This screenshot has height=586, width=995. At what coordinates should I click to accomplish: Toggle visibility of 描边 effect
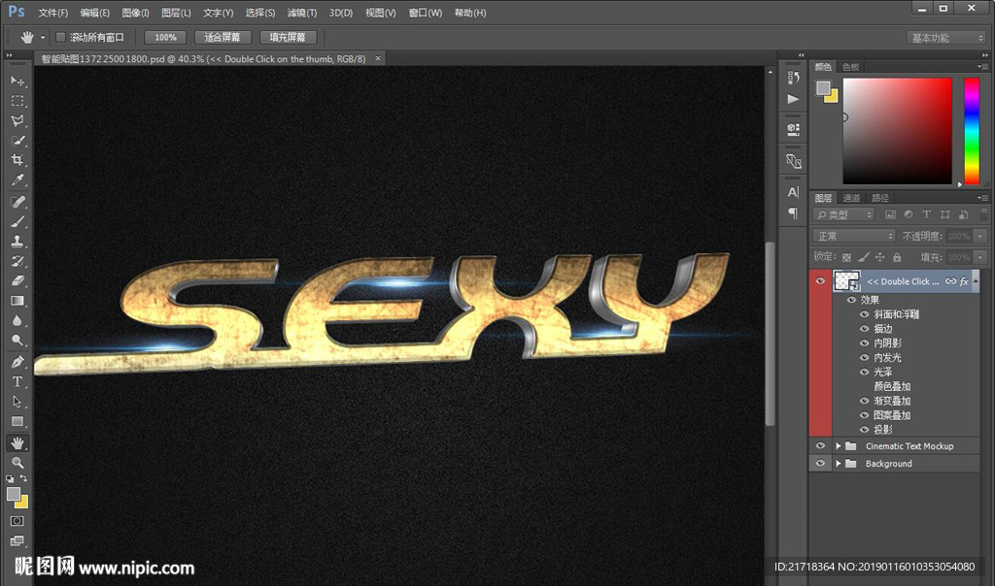(864, 329)
